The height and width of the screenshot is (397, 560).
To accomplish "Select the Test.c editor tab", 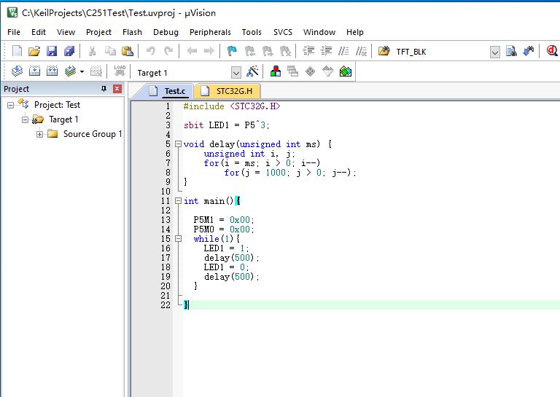I will (x=167, y=91).
